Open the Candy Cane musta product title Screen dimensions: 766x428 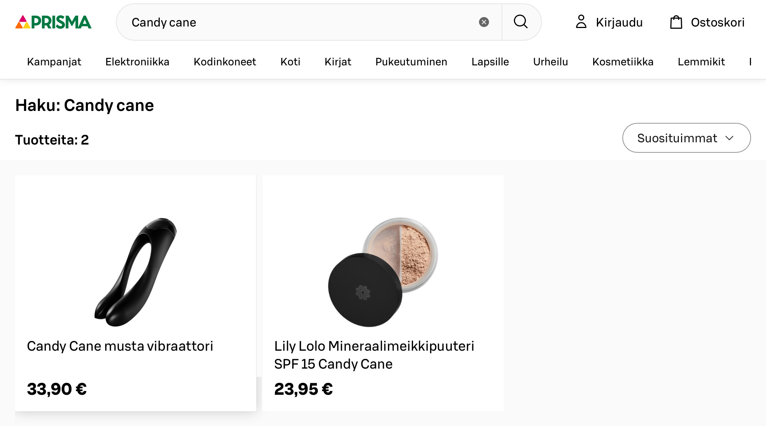120,346
